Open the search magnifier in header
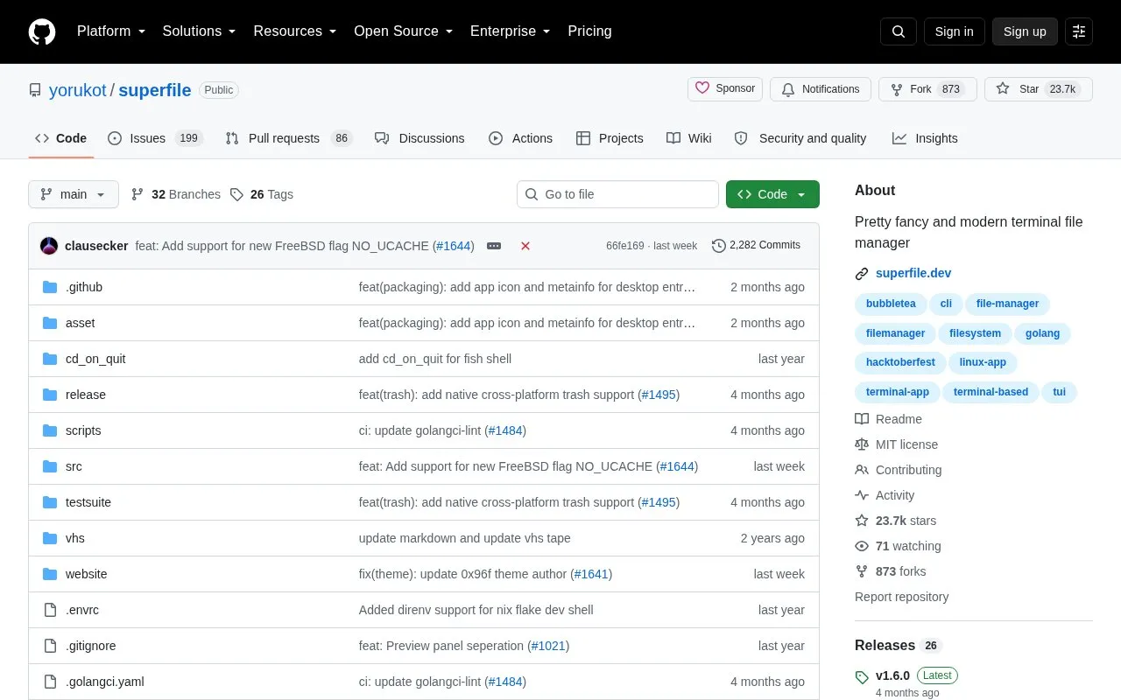The image size is (1121, 700). pyautogui.click(x=899, y=31)
